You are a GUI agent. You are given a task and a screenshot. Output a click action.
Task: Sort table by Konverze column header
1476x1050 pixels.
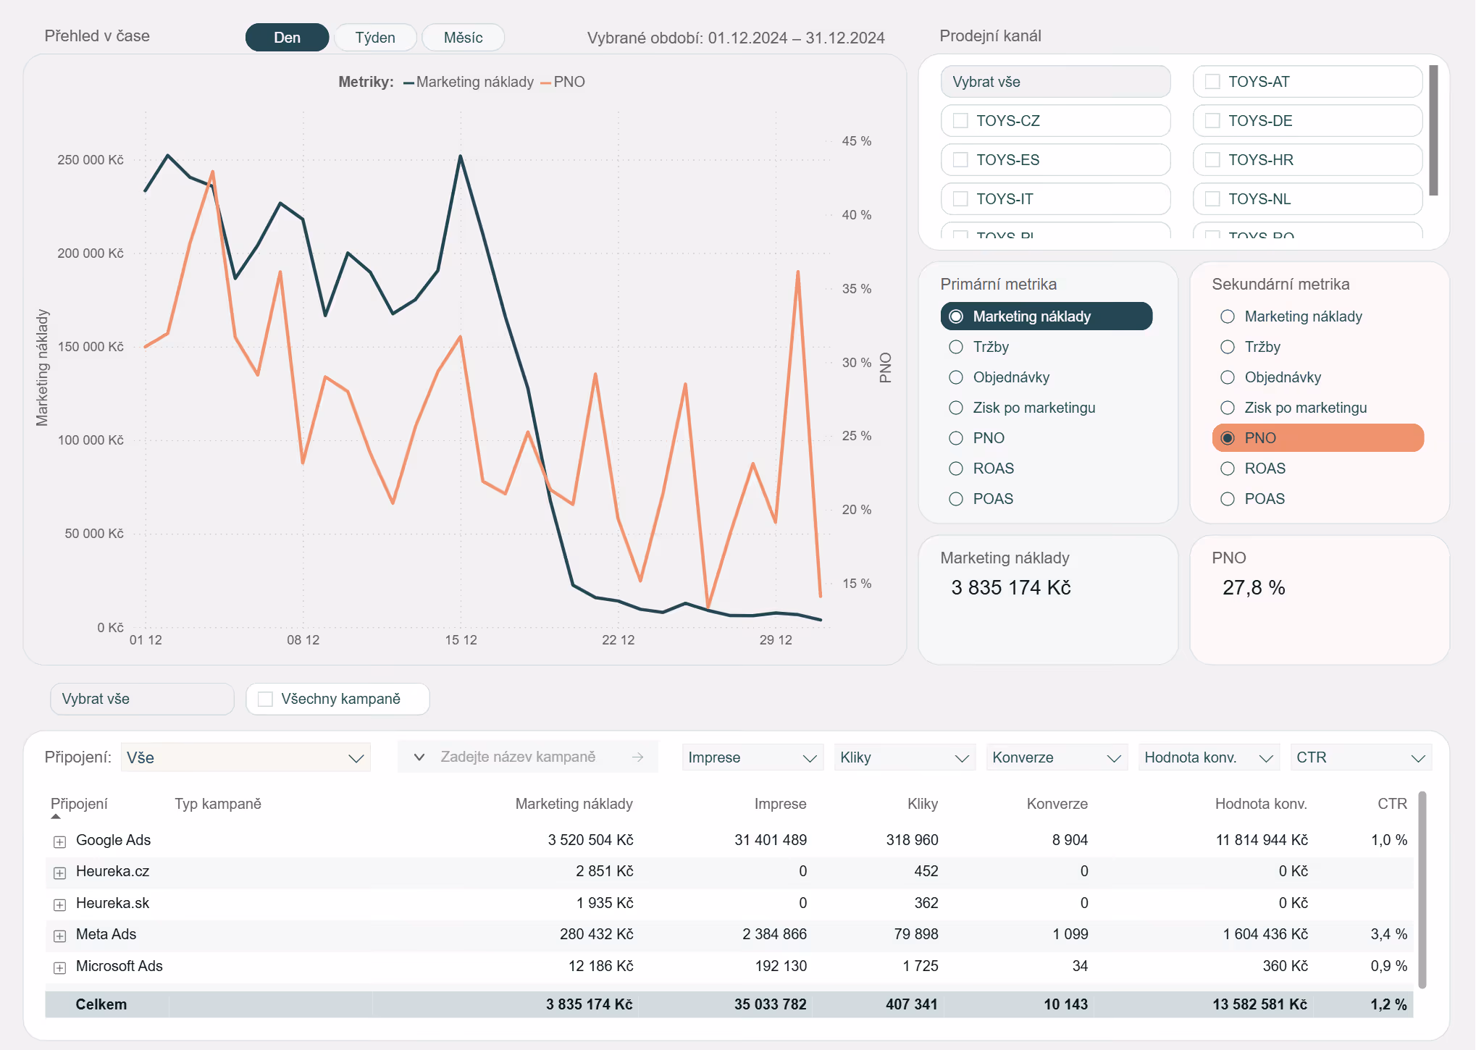(x=1057, y=804)
